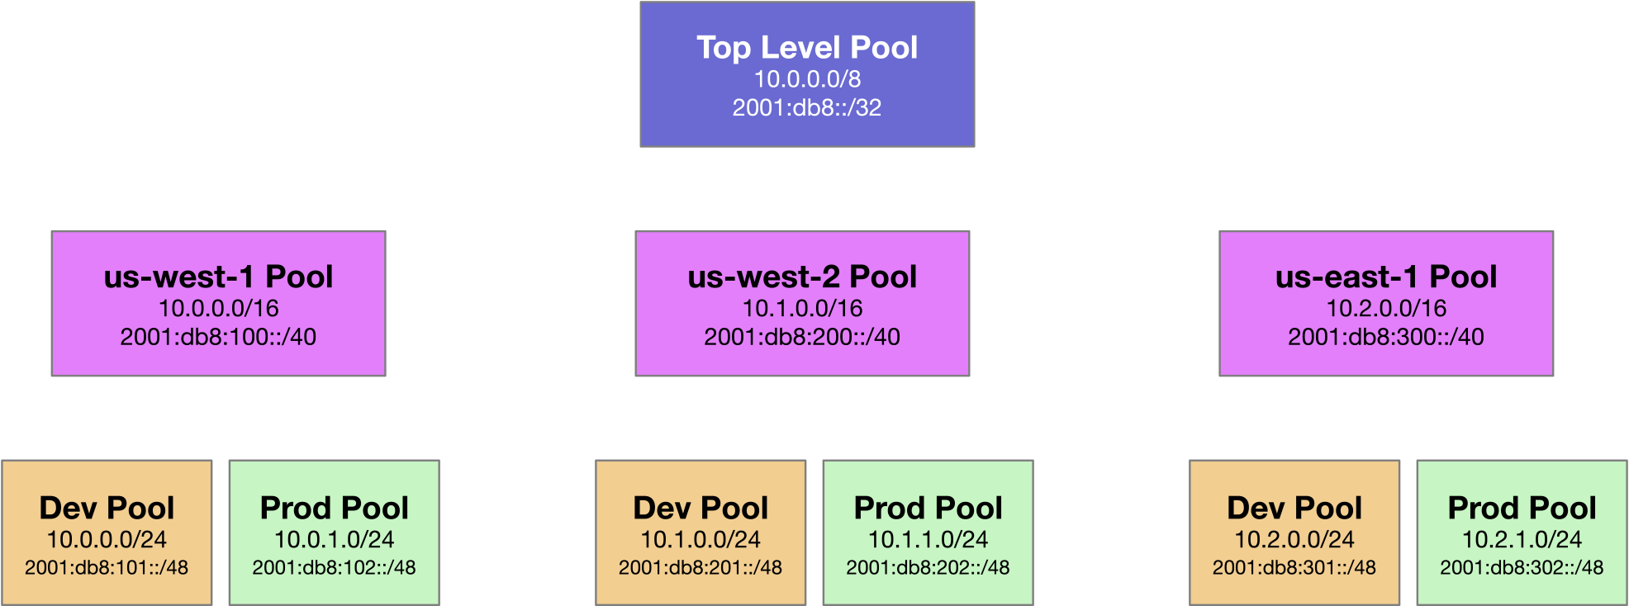
Task: Select the Prod Pool title above 10.1.1.0/24
Action: click(x=928, y=508)
